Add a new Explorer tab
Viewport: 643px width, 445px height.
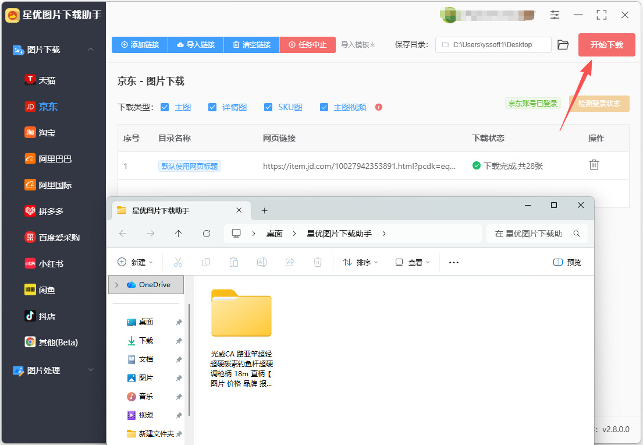click(265, 211)
